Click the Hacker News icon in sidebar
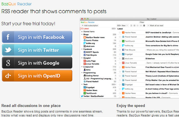179x117 pixels. pyautogui.click(x=85, y=90)
